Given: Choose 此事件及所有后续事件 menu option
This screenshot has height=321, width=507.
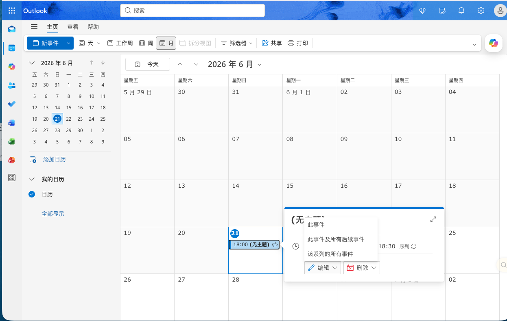Looking at the screenshot, I should [x=341, y=239].
